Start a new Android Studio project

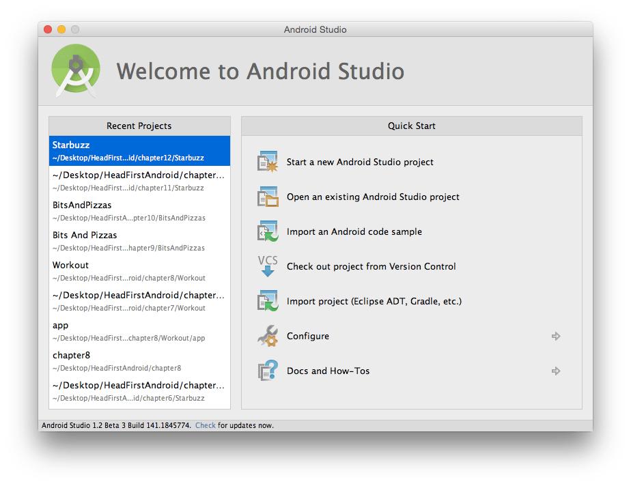coord(360,162)
